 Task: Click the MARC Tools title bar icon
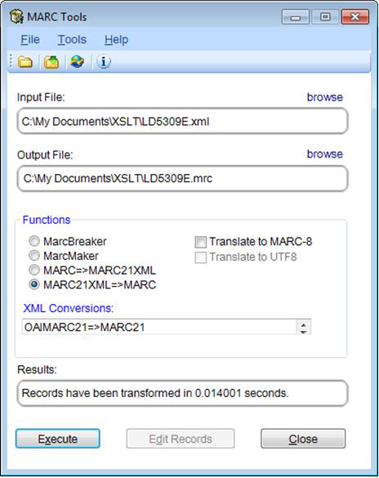point(16,16)
